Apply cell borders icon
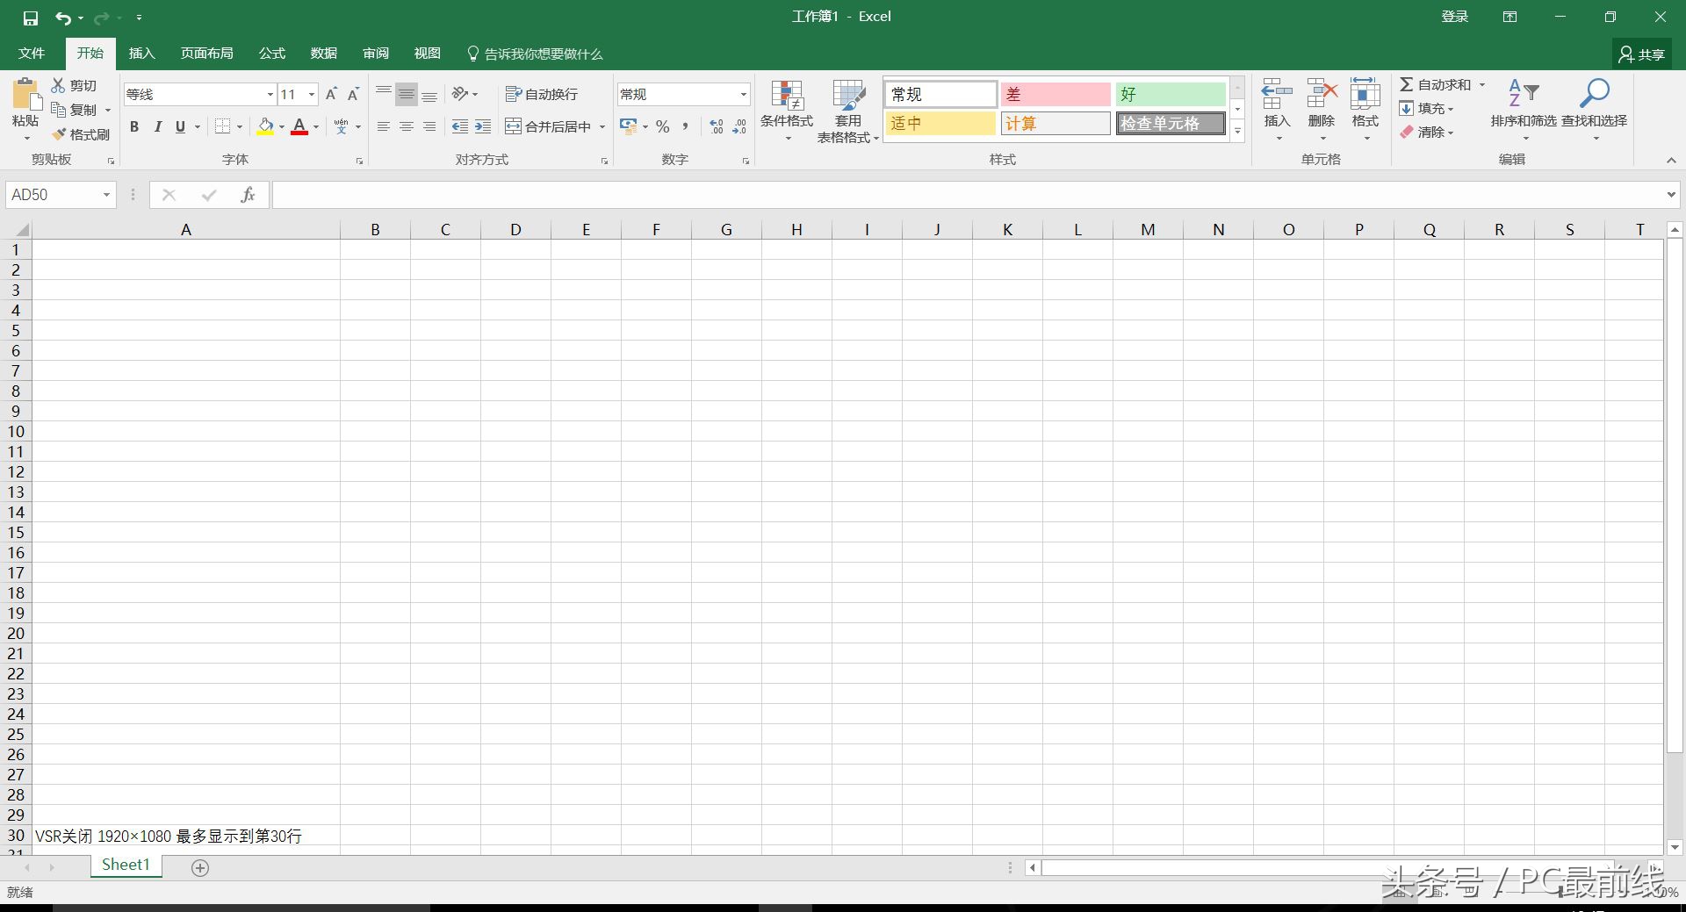 223,126
